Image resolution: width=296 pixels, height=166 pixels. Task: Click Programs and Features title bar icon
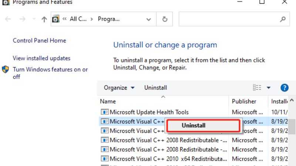[6, 2]
